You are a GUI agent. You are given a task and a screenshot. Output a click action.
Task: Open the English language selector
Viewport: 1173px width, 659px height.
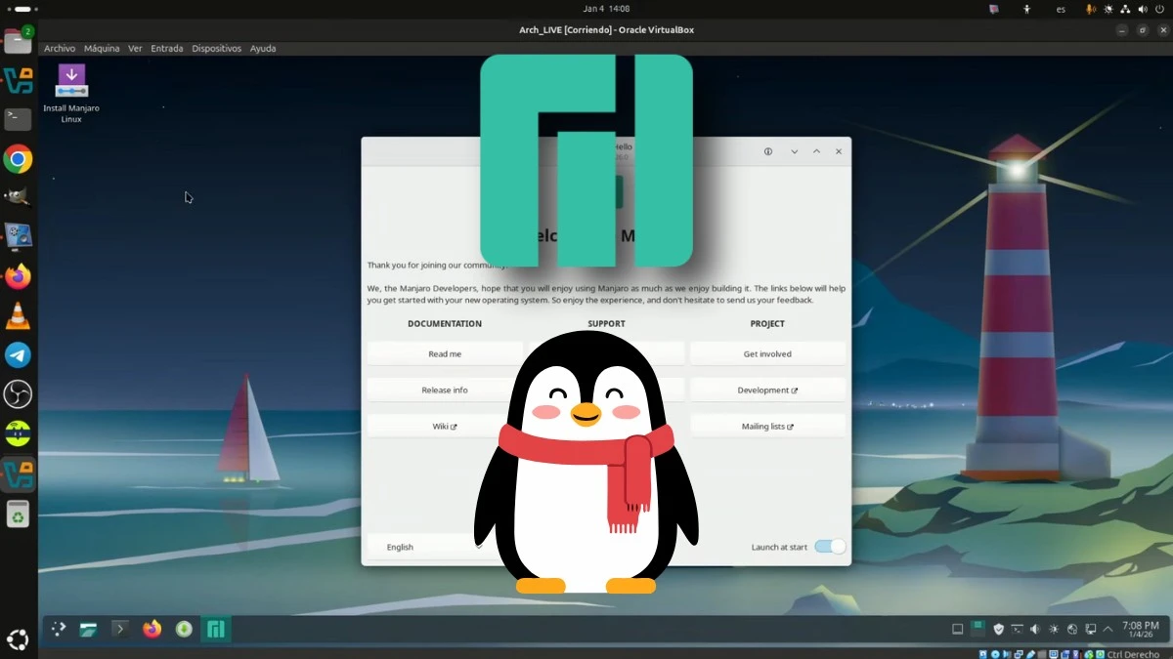(x=400, y=547)
